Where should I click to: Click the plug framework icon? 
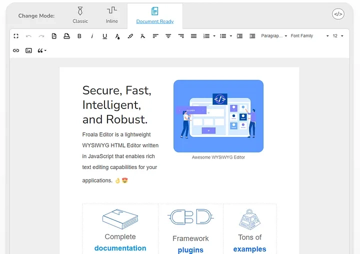[190, 216]
